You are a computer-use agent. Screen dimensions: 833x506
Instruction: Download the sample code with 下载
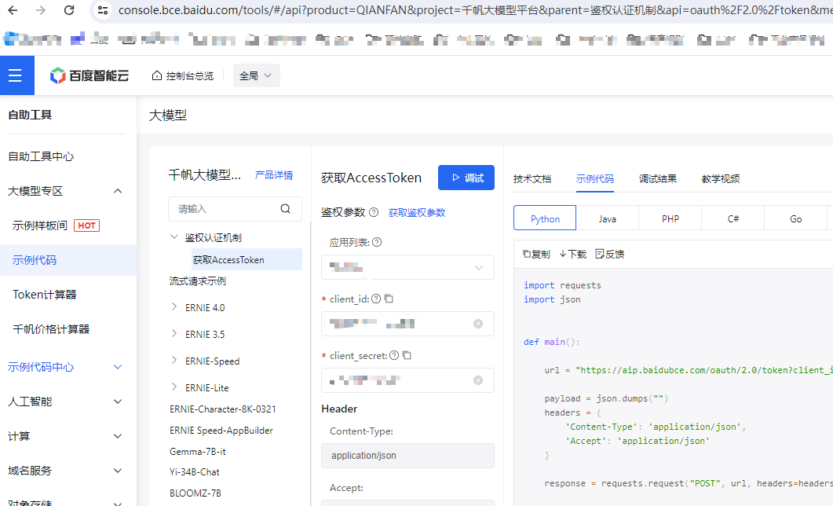(x=572, y=254)
